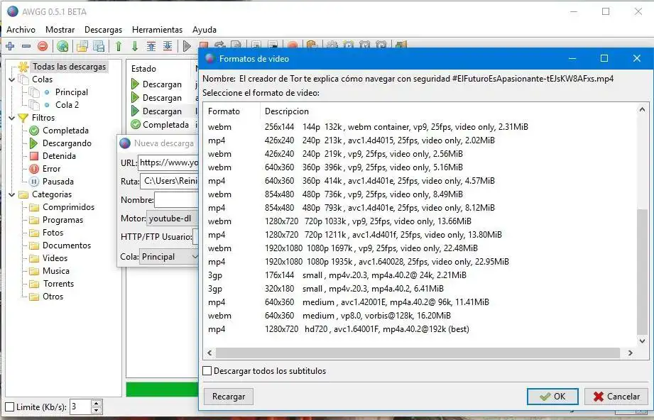The image size is (654, 420).
Task: Collapse the Filtros tree node
Action: coord(12,118)
